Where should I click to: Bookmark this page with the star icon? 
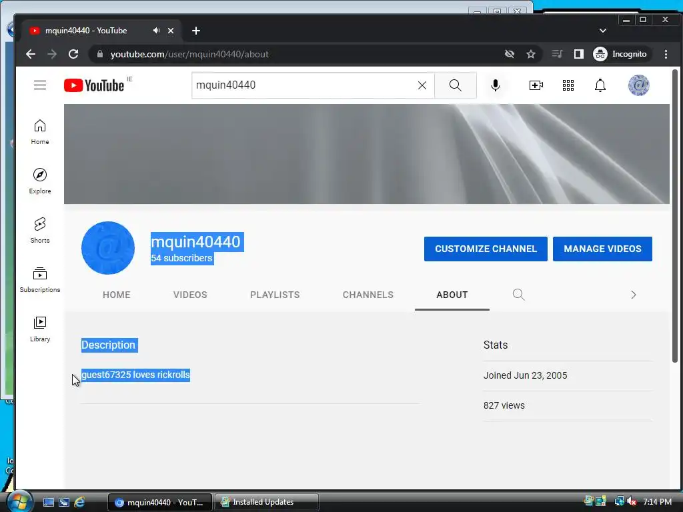click(530, 54)
